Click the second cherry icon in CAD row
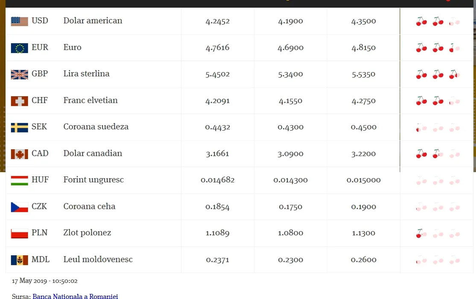 pos(438,154)
